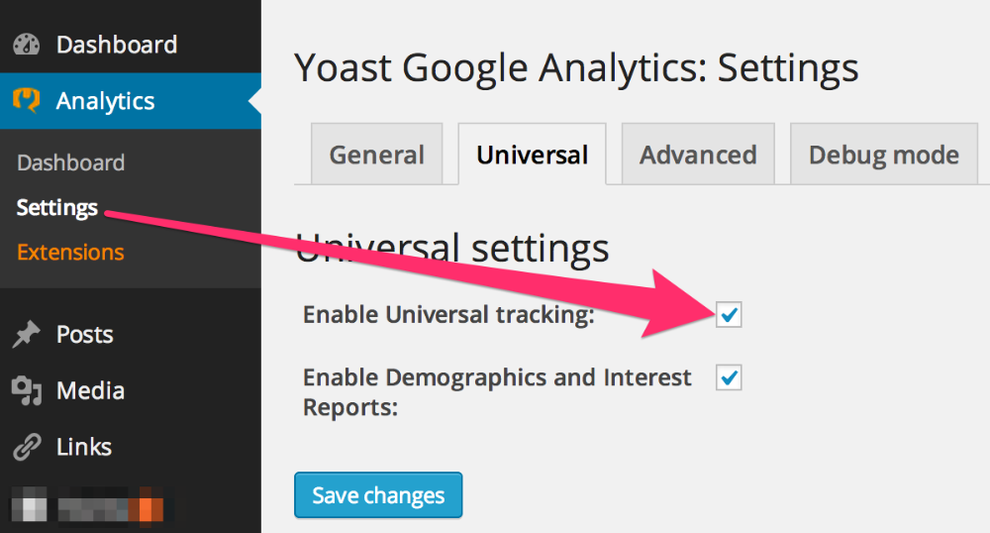
Task: Click the Links chain icon
Action: pos(27,447)
